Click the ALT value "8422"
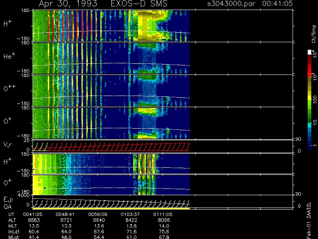The image size is (318, 239). (131, 220)
